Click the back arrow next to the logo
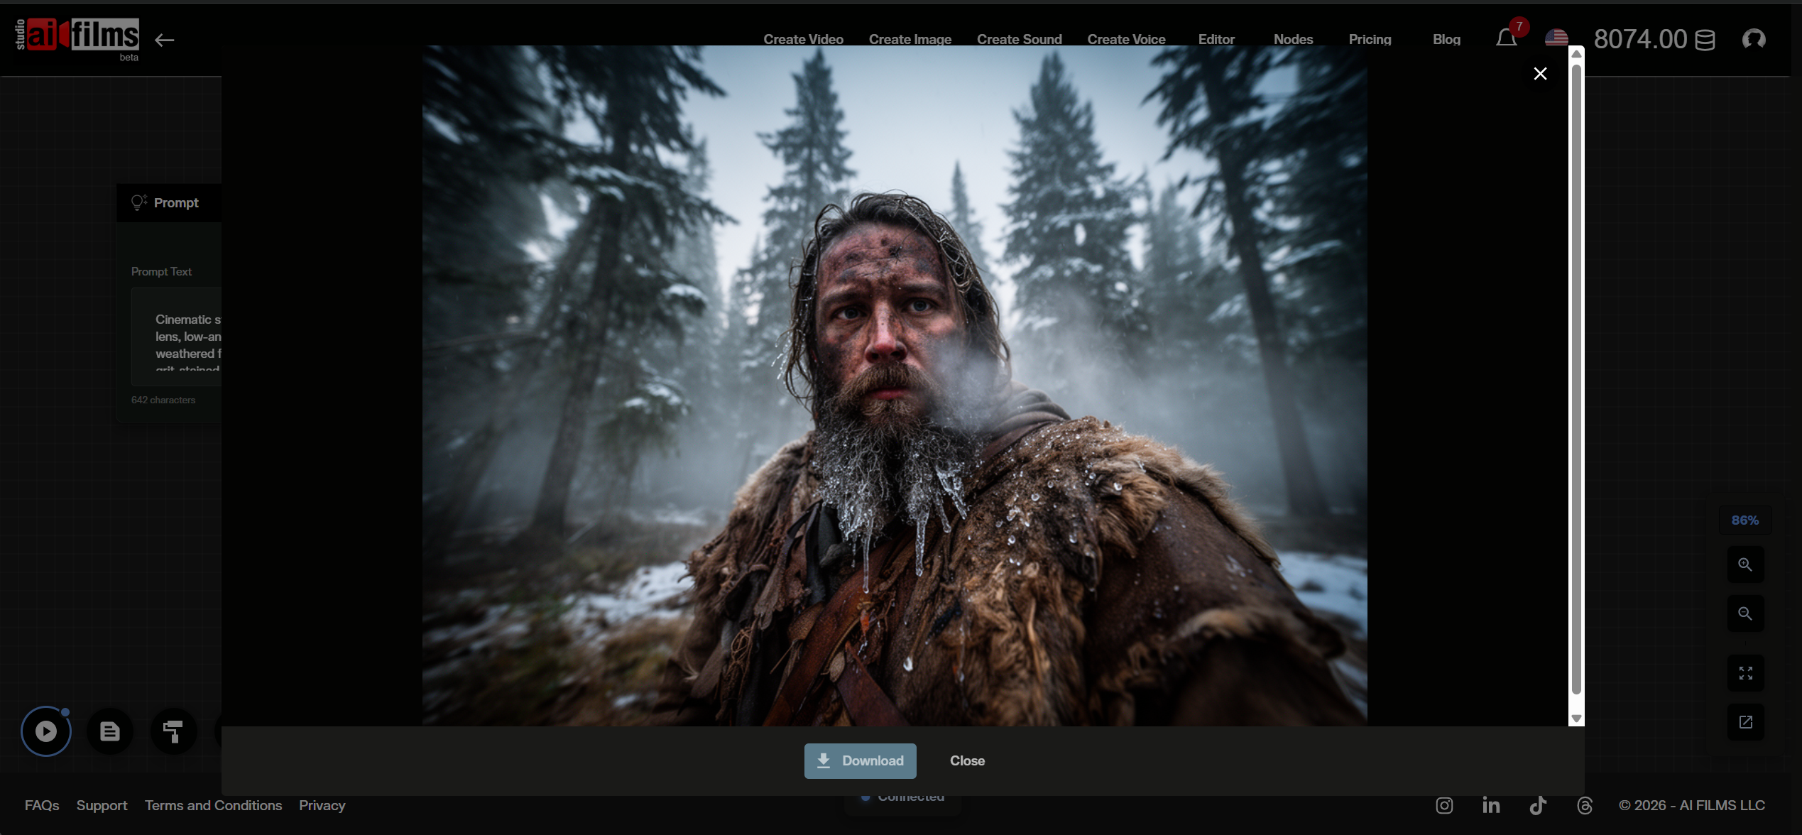This screenshot has width=1802, height=835. 164,40
